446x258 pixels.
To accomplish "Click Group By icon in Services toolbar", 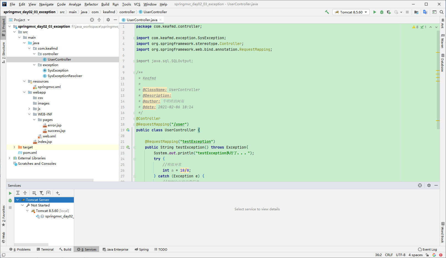I will click(34, 193).
